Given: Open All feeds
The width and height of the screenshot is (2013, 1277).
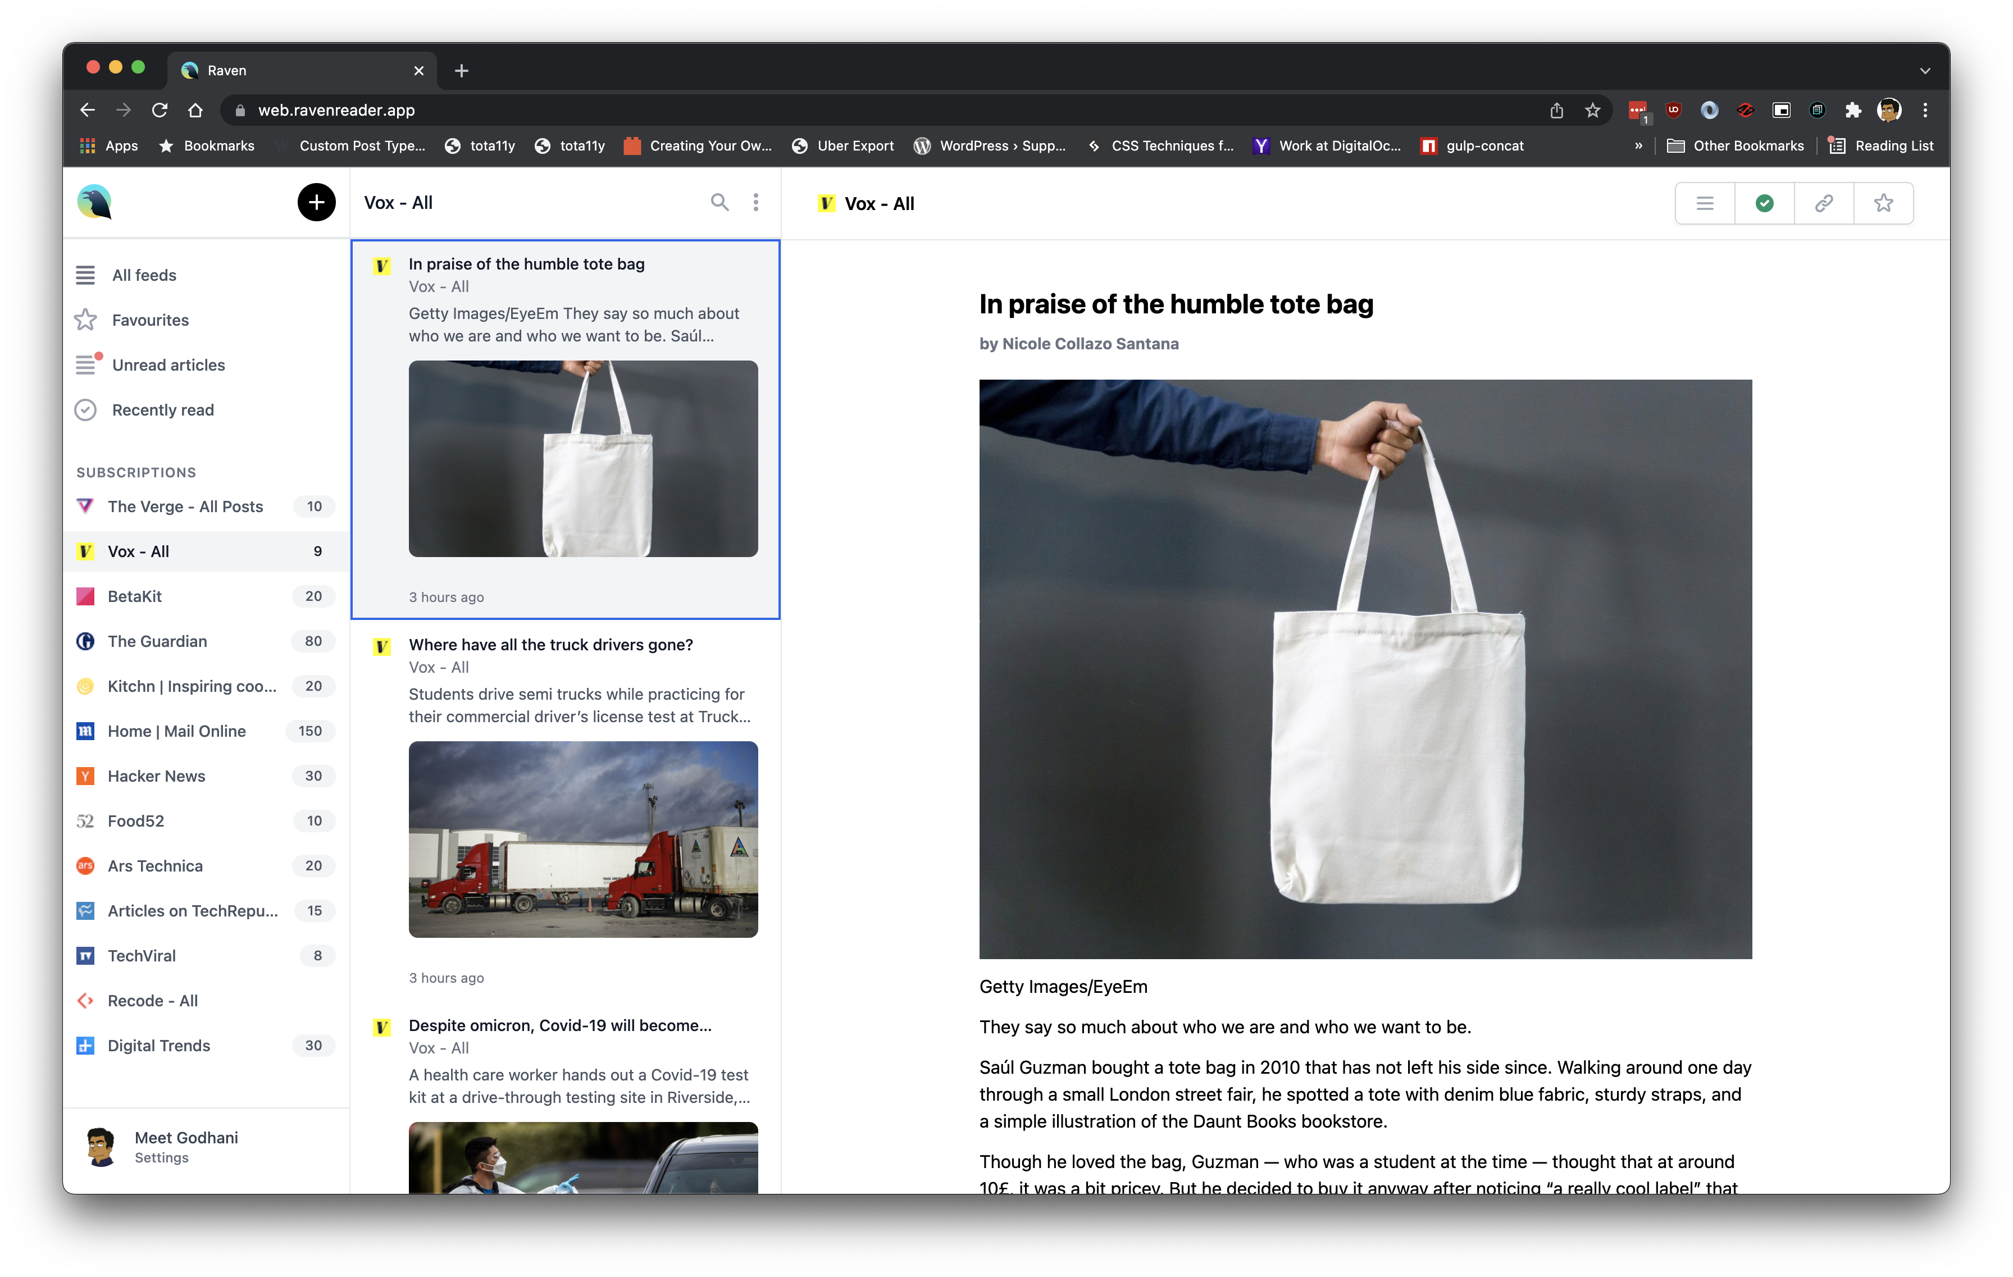Looking at the screenshot, I should point(206,275).
